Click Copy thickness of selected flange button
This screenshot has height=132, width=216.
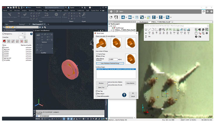(110, 63)
